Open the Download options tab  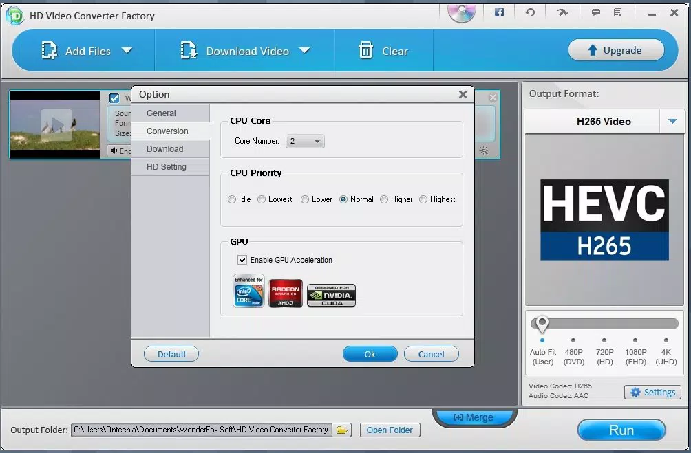click(x=171, y=148)
